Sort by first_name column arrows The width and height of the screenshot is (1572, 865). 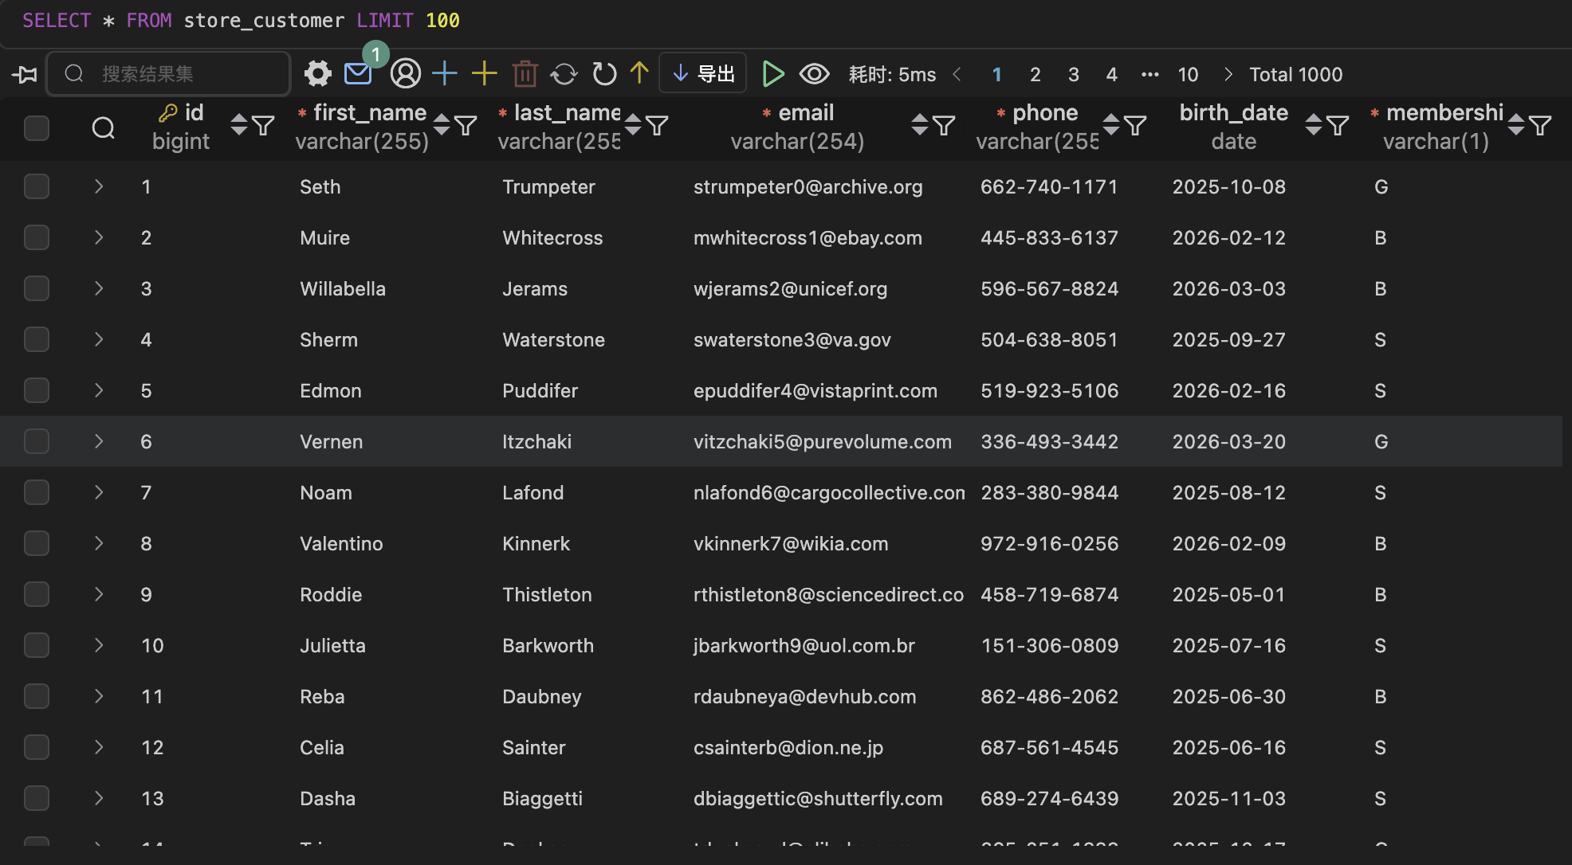(x=442, y=125)
